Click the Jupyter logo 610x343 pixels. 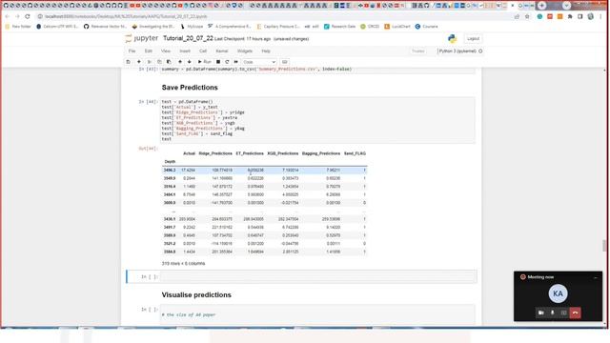(142, 38)
